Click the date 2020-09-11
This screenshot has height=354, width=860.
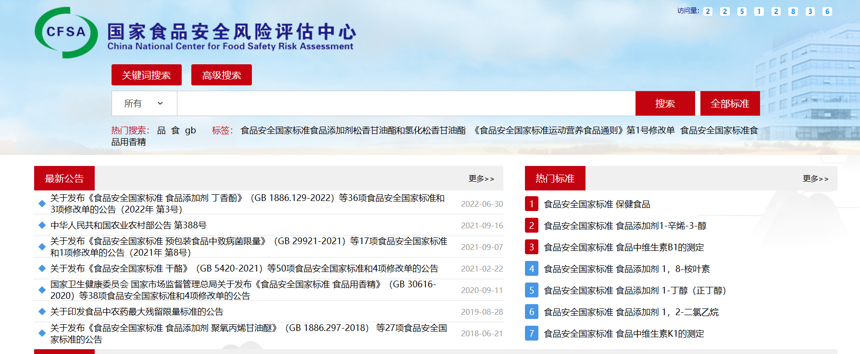(x=482, y=290)
